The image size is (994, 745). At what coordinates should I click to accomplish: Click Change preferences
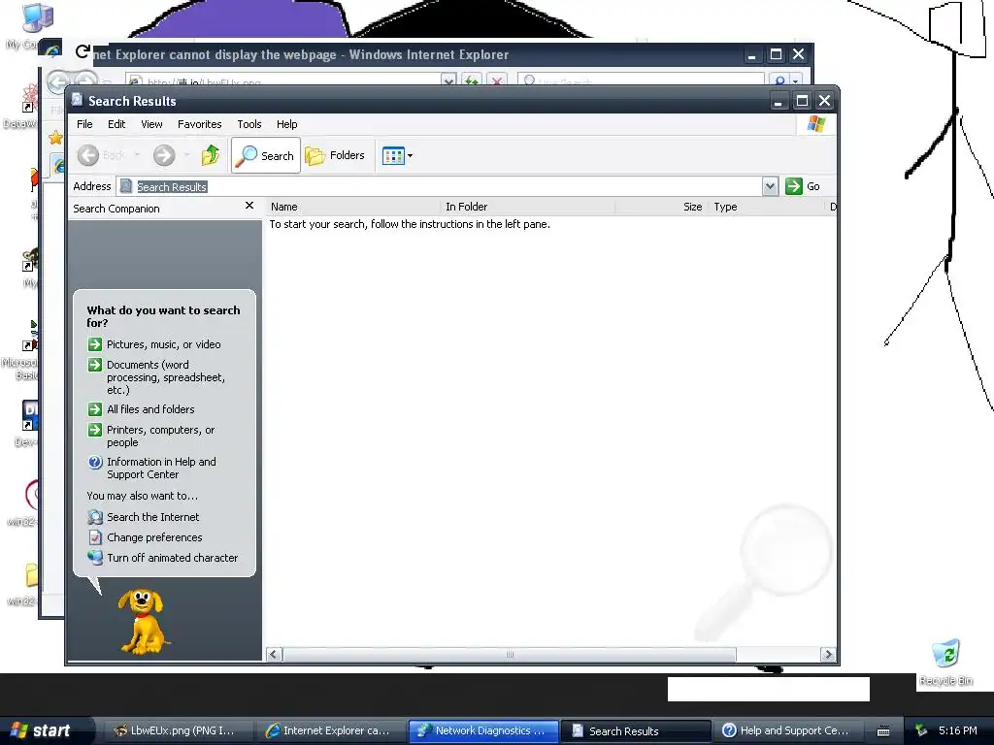[154, 537]
